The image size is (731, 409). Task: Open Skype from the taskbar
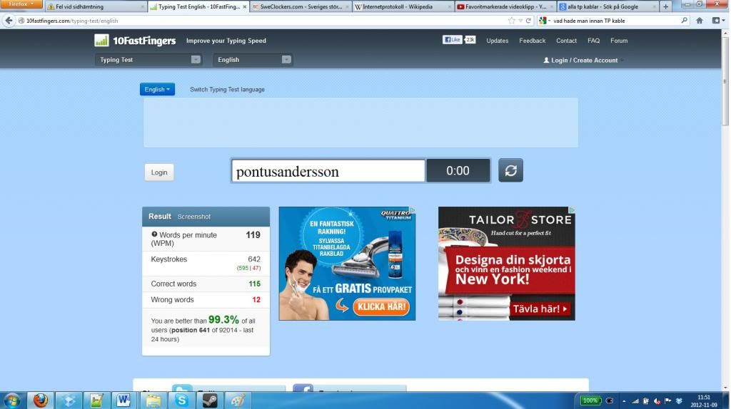point(182,400)
